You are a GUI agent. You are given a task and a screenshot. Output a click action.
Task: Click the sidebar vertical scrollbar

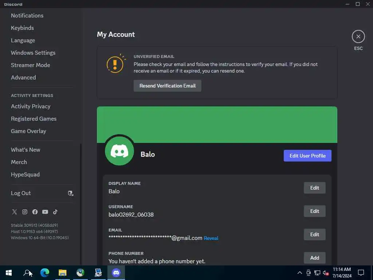tap(81, 204)
